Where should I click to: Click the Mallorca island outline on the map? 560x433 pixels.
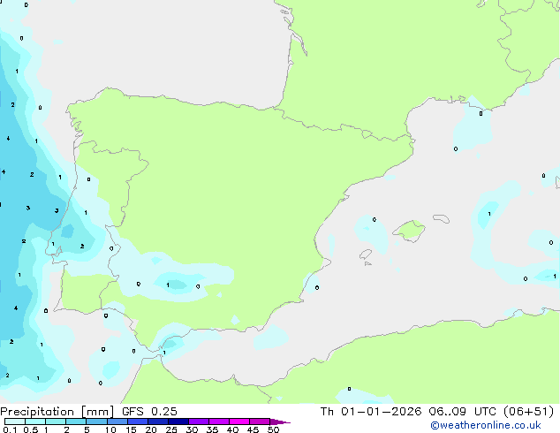[x=409, y=231]
